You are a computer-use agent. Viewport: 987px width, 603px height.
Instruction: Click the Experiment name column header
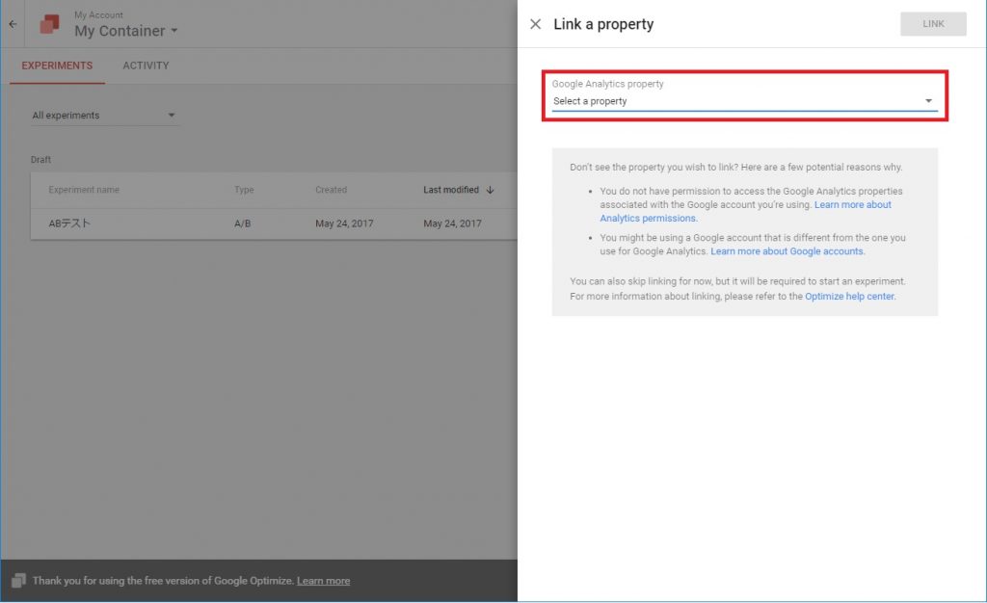[x=84, y=190]
